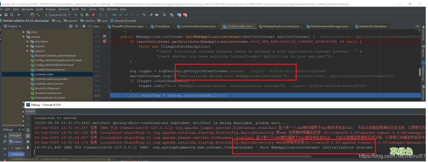Open the search everywhere magnifier
This screenshot has width=428, height=162.
point(164,15)
